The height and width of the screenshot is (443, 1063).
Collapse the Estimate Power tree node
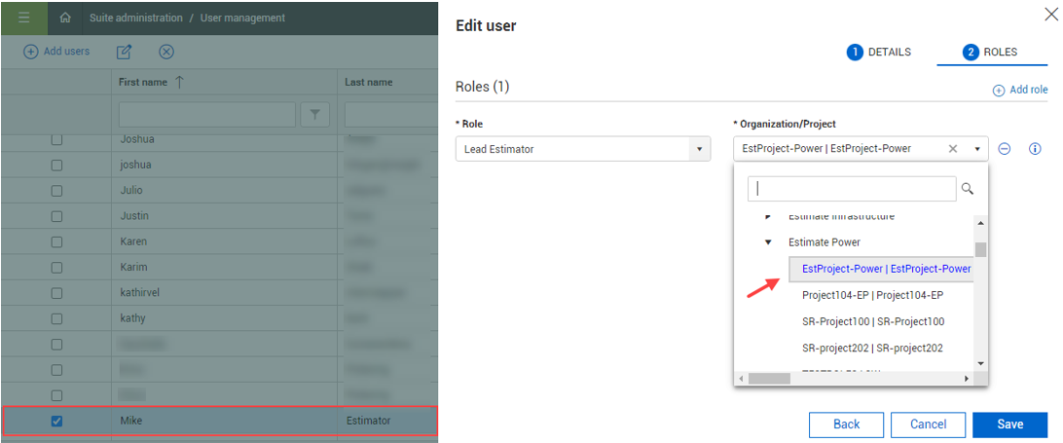click(x=768, y=242)
